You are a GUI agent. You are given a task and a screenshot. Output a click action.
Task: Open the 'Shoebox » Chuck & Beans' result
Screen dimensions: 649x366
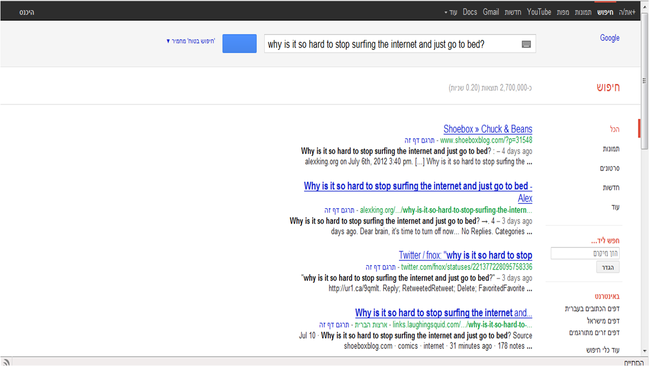tap(488, 129)
